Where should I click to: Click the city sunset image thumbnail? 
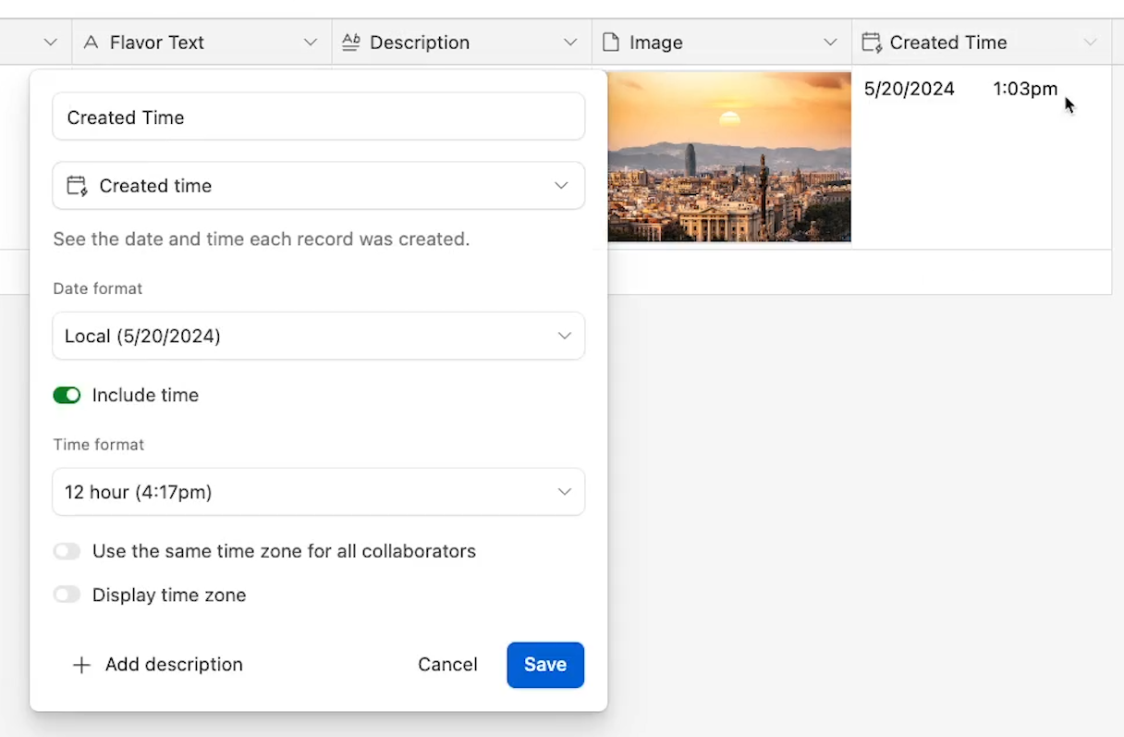coord(729,157)
